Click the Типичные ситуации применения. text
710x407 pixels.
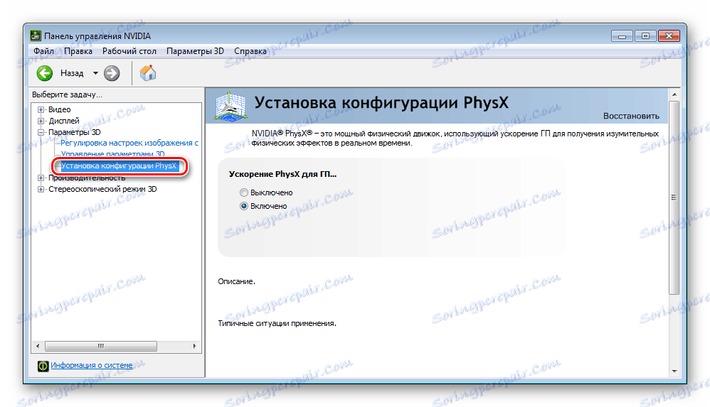(x=277, y=323)
